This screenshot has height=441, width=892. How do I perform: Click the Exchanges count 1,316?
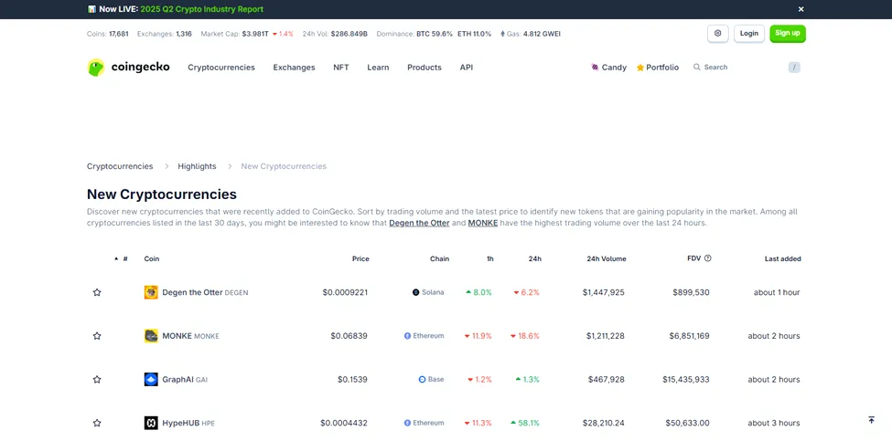[x=184, y=34]
